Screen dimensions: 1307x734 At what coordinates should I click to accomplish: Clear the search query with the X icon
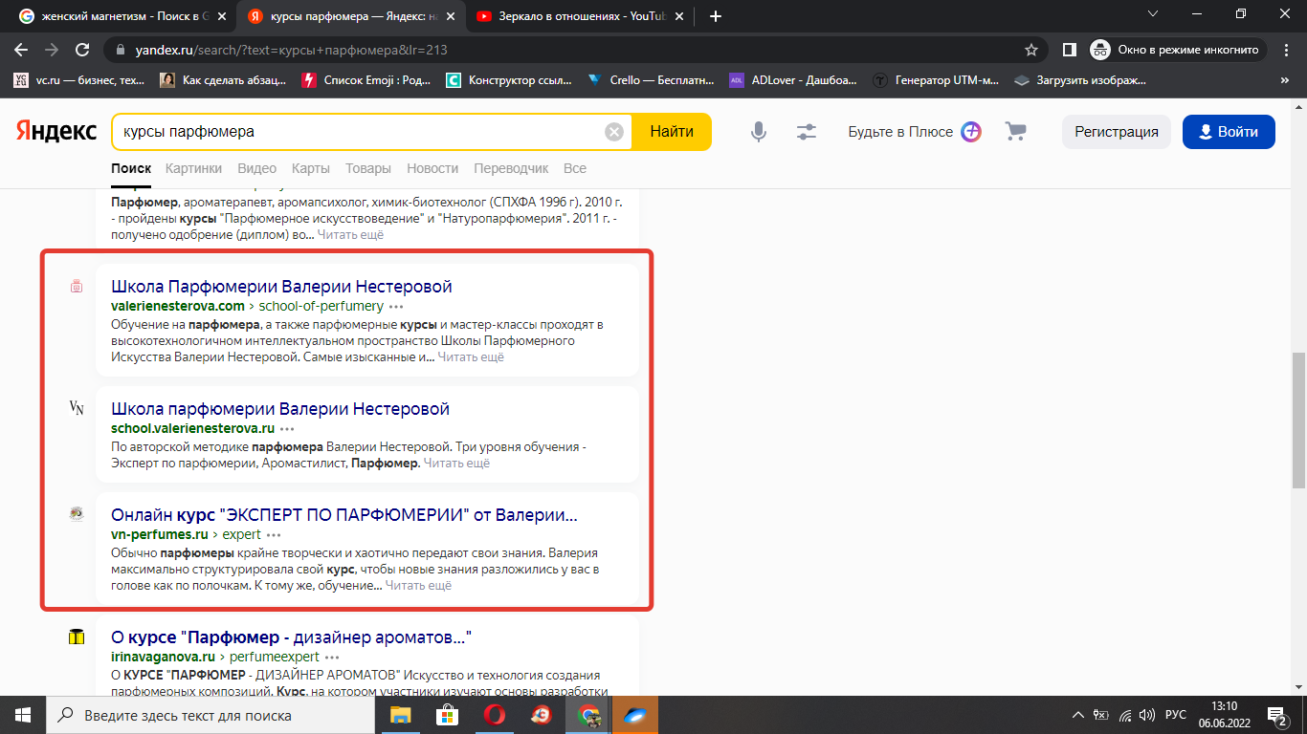tap(614, 132)
